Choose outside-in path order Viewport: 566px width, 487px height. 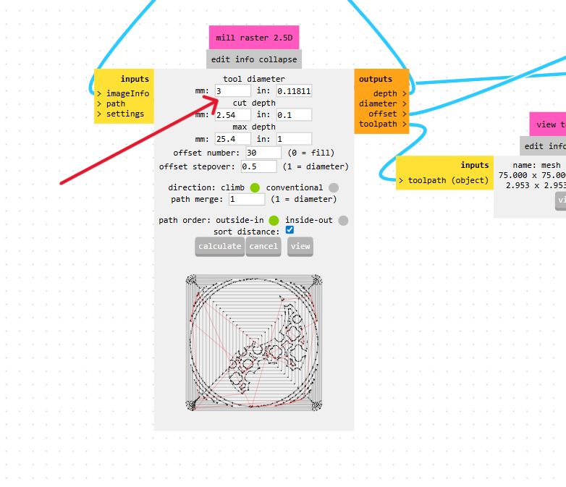click(x=274, y=221)
